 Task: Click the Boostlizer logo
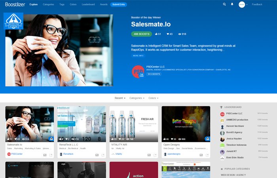coord(15,4)
